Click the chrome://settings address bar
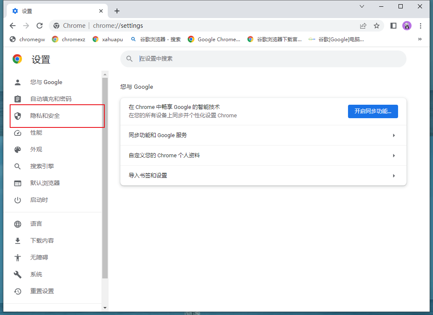 (215, 26)
